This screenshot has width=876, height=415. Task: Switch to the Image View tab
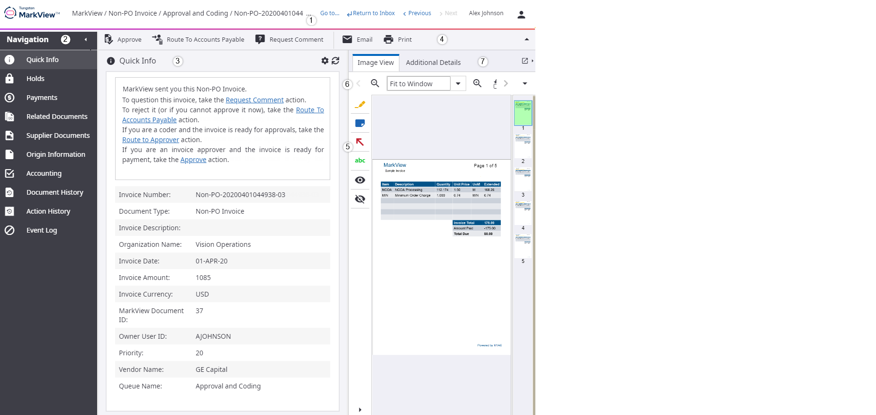click(x=376, y=63)
